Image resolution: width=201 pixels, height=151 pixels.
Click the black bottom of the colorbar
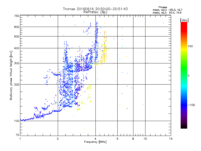184,127
